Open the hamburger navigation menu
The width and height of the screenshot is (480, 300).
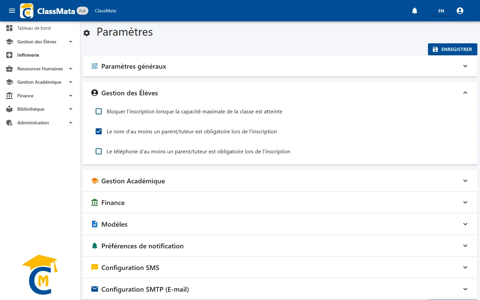click(x=12, y=11)
